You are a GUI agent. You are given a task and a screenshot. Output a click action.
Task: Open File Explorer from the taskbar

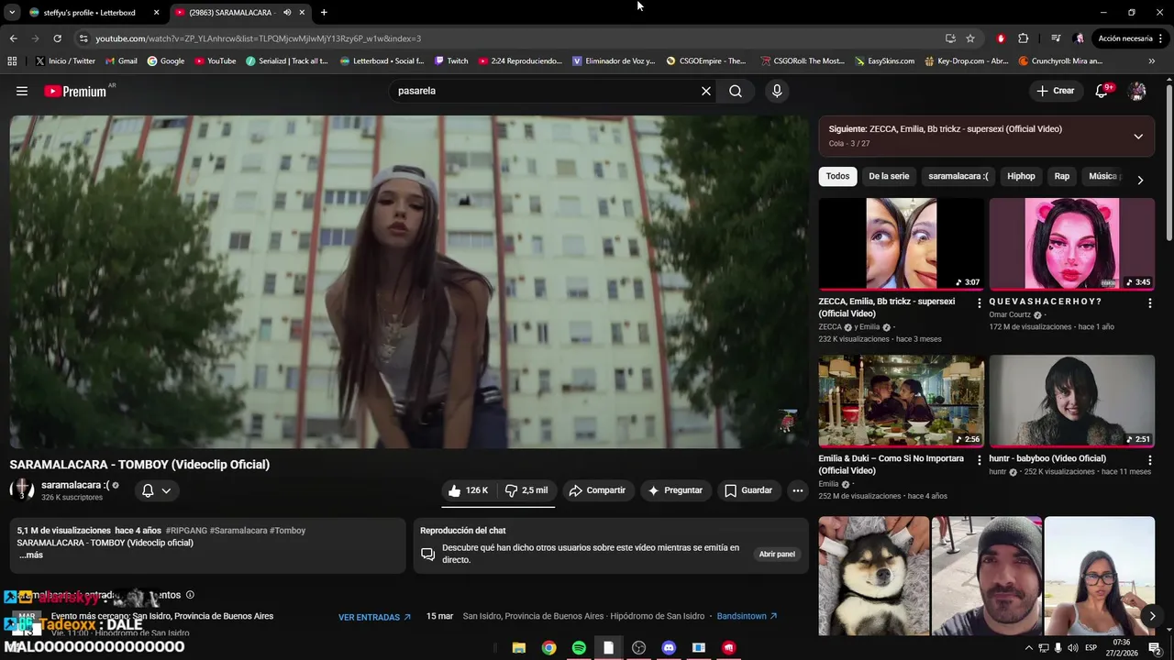[x=518, y=648]
